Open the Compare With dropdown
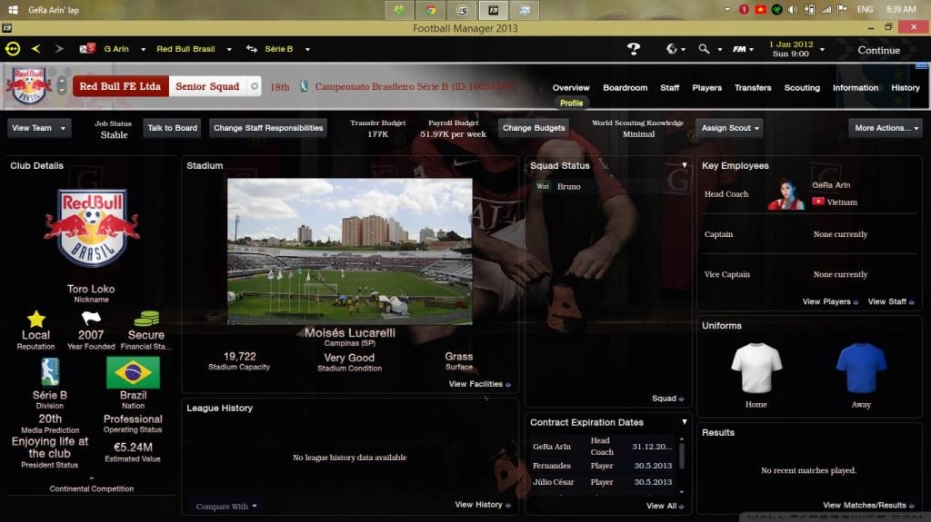The height and width of the screenshot is (522, 931). (x=226, y=506)
